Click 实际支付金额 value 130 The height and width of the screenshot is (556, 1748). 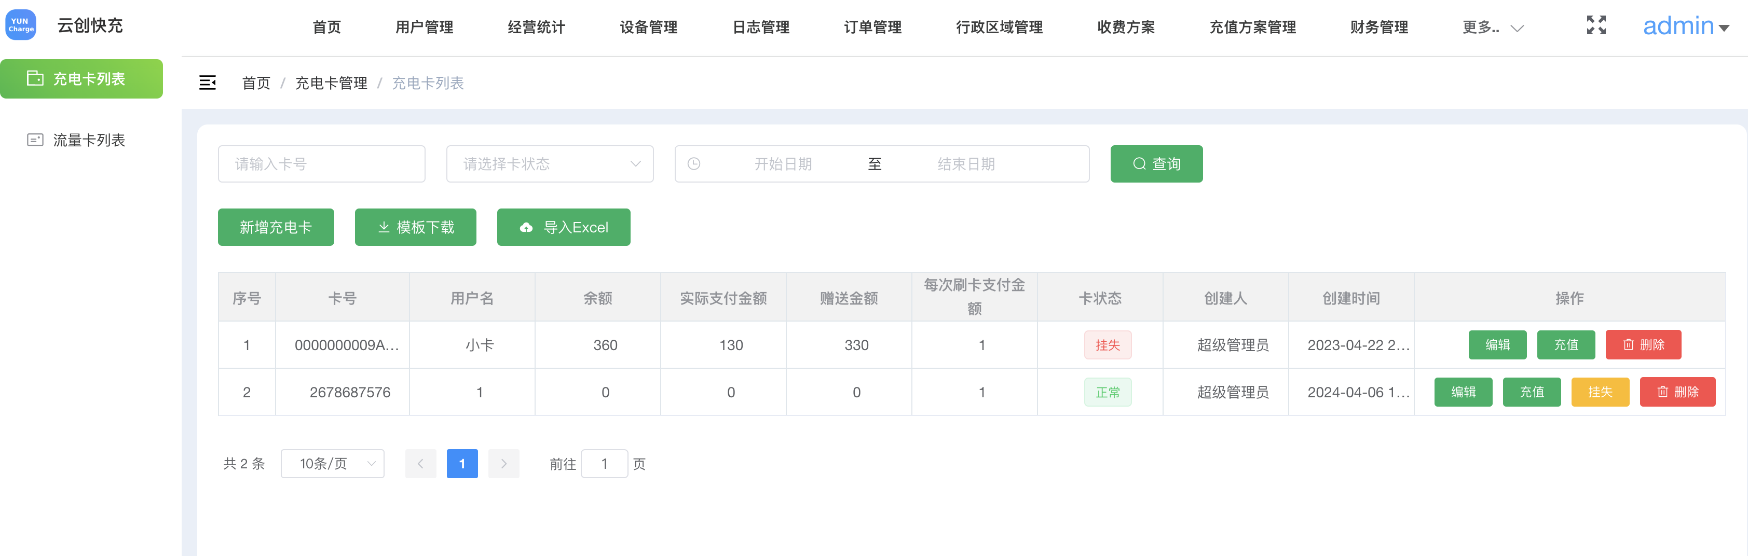(731, 344)
